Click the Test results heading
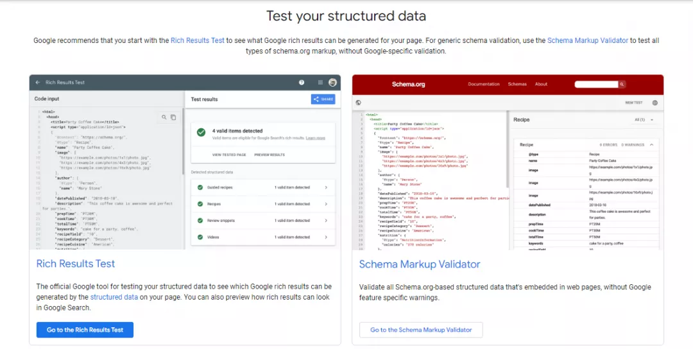 tap(204, 99)
